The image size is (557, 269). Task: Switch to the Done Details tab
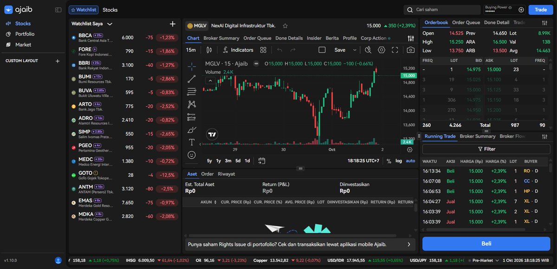point(289,38)
